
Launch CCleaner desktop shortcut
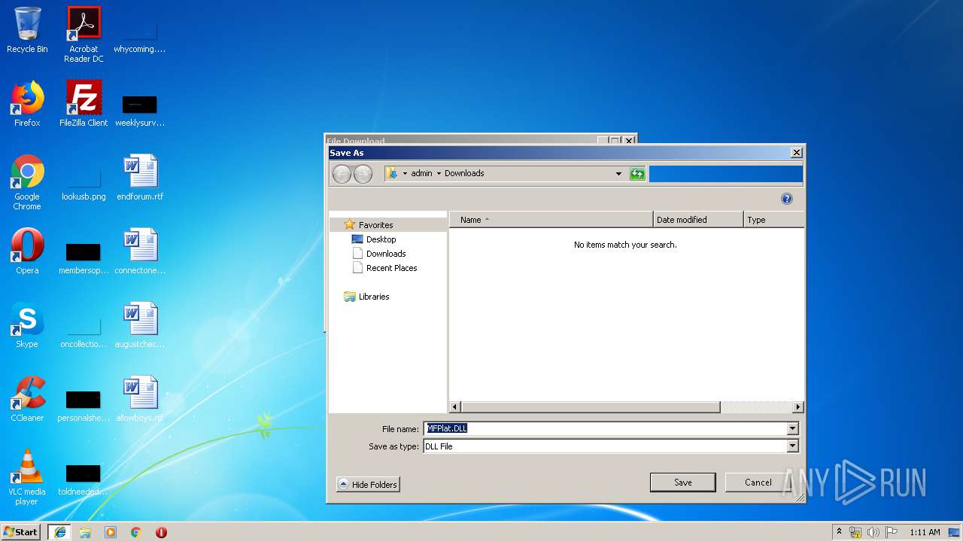tap(27, 400)
